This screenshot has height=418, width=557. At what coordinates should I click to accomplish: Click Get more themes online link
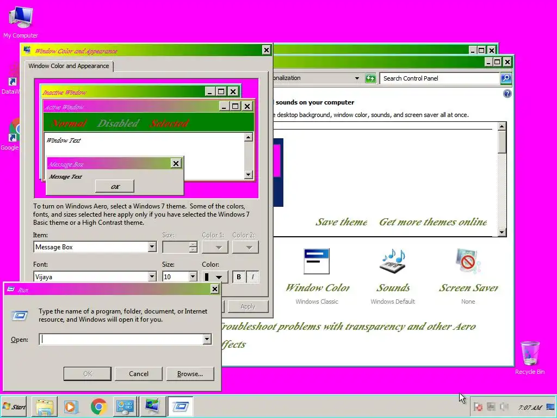coord(433,222)
